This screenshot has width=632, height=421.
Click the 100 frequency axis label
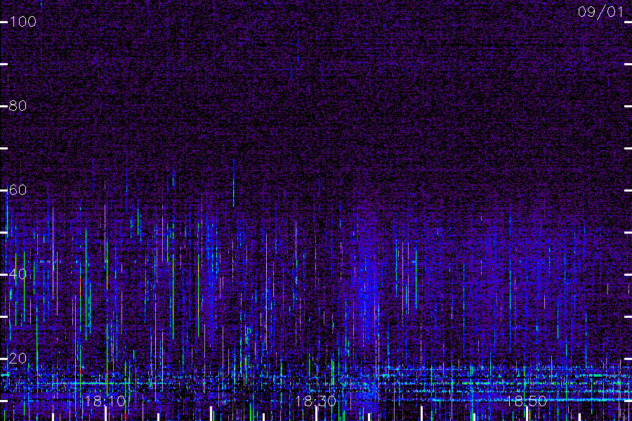tap(23, 21)
